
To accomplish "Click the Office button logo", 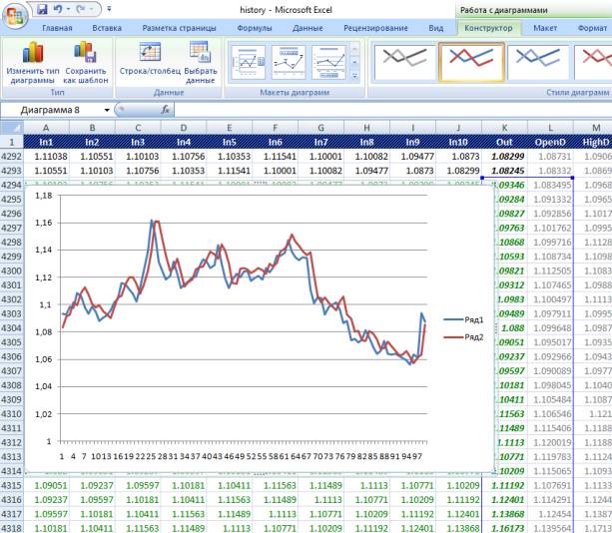I will (x=14, y=14).
